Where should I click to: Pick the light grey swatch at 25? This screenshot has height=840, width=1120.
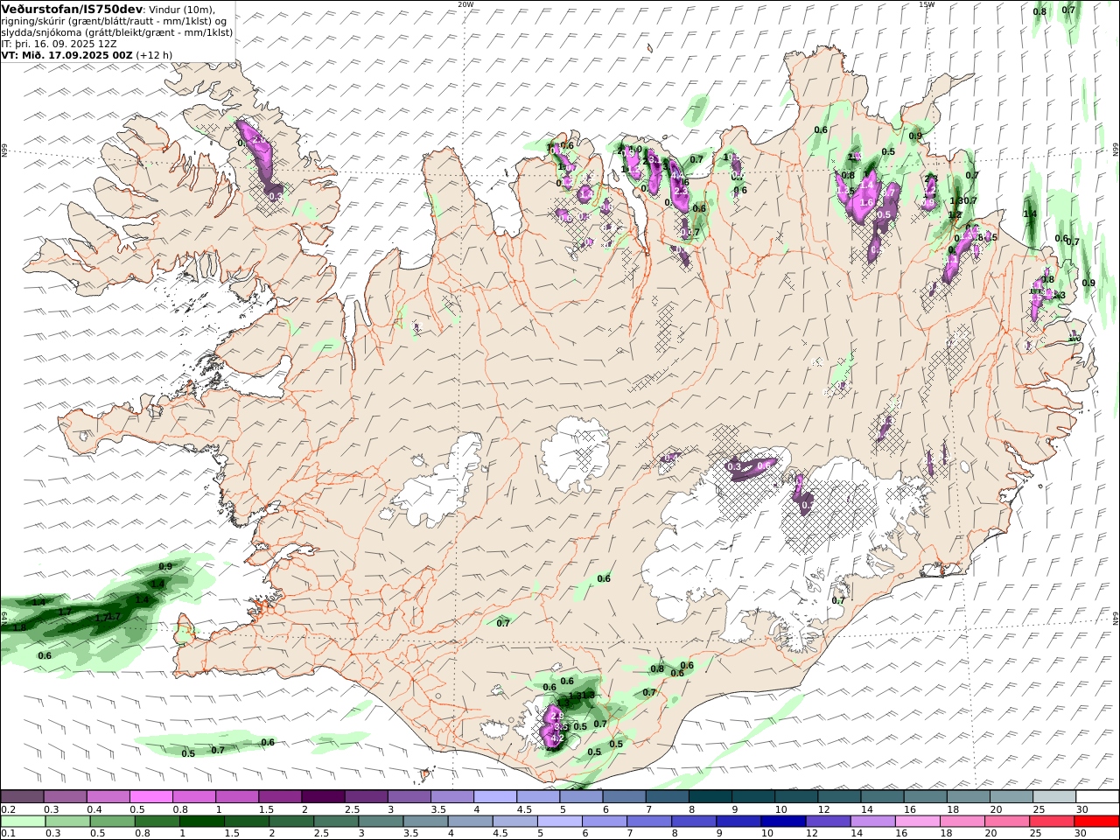[x=1054, y=796]
